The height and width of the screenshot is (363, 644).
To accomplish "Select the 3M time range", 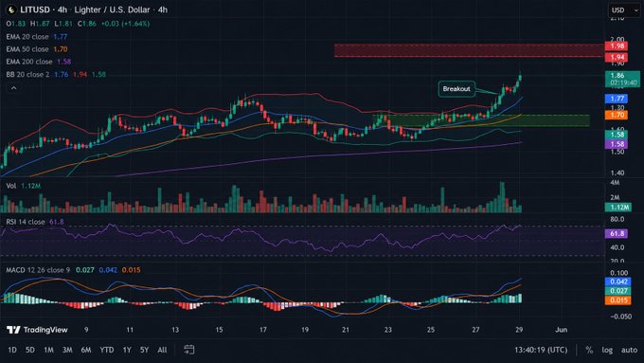I will pyautogui.click(x=67, y=350).
